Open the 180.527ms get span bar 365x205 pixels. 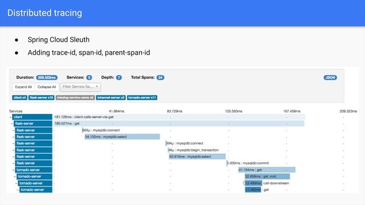tap(179, 124)
